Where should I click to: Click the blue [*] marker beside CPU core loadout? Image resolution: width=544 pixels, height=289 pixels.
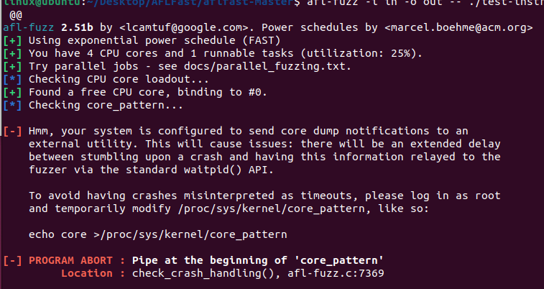pos(12,80)
